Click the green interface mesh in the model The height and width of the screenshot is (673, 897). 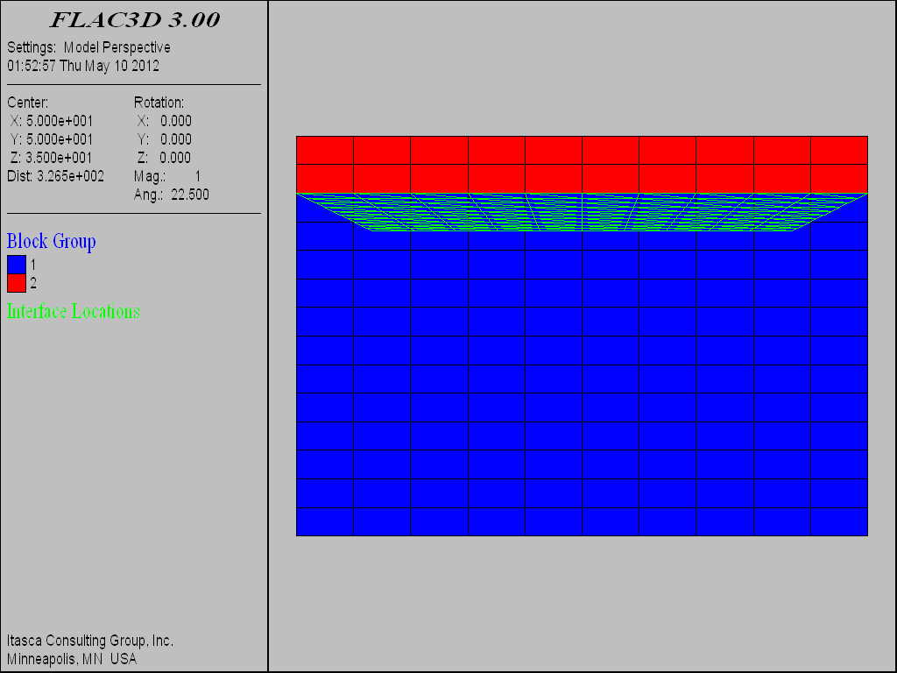[582, 212]
